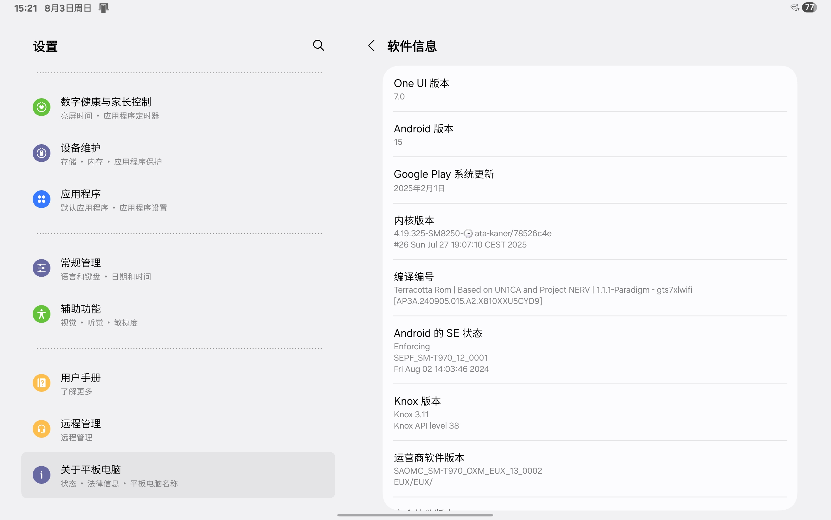Tap the value 2025年2月1日
Image resolution: width=831 pixels, height=520 pixels.
pyautogui.click(x=419, y=188)
